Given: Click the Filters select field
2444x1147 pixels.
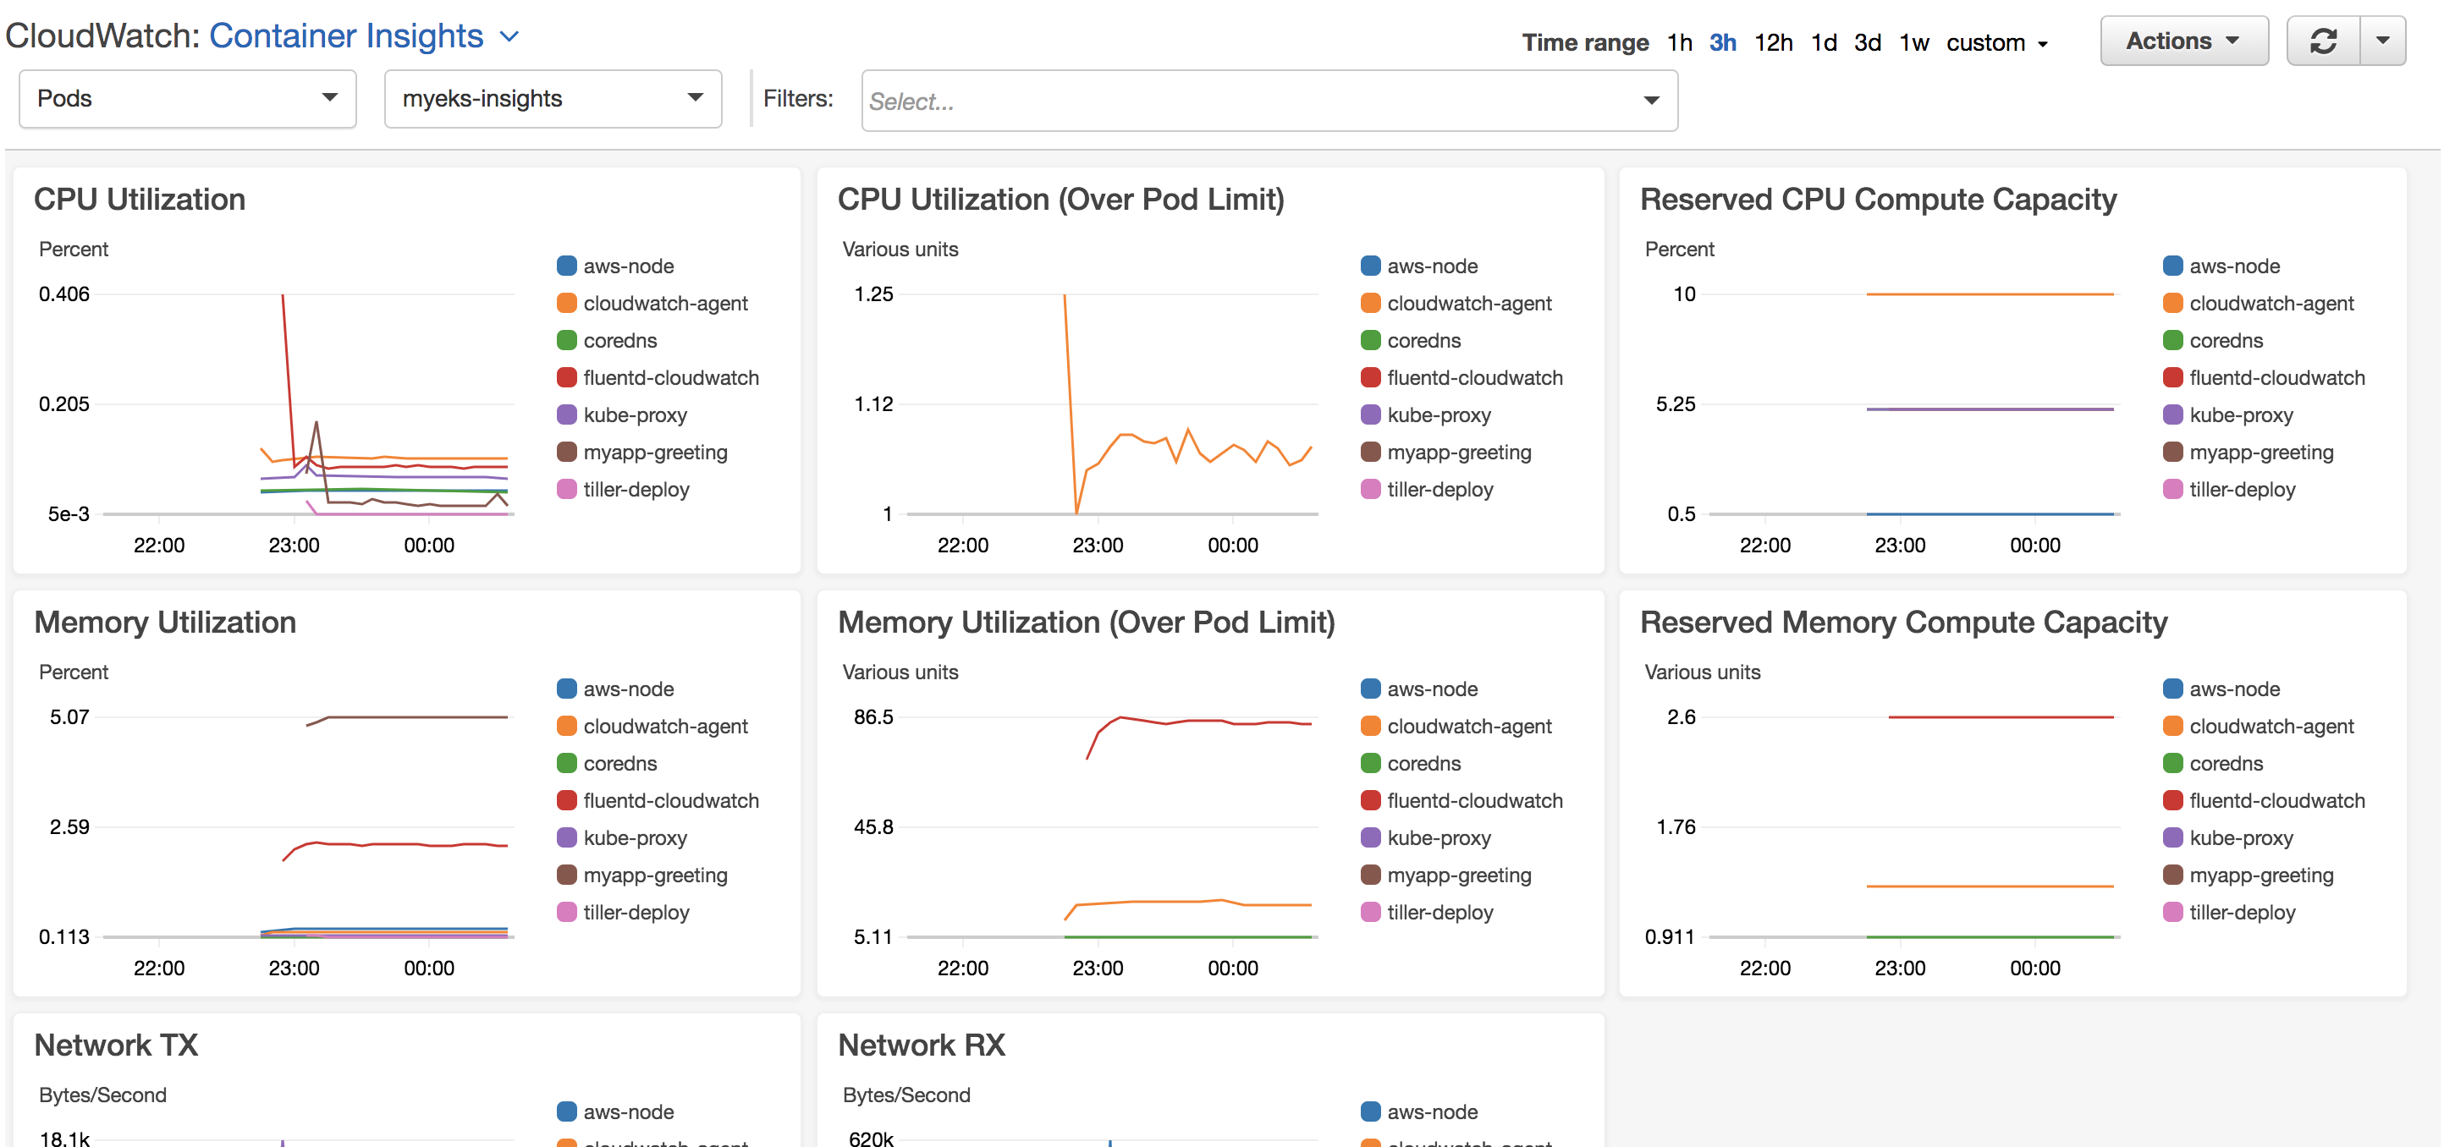Looking at the screenshot, I should click(x=1269, y=101).
